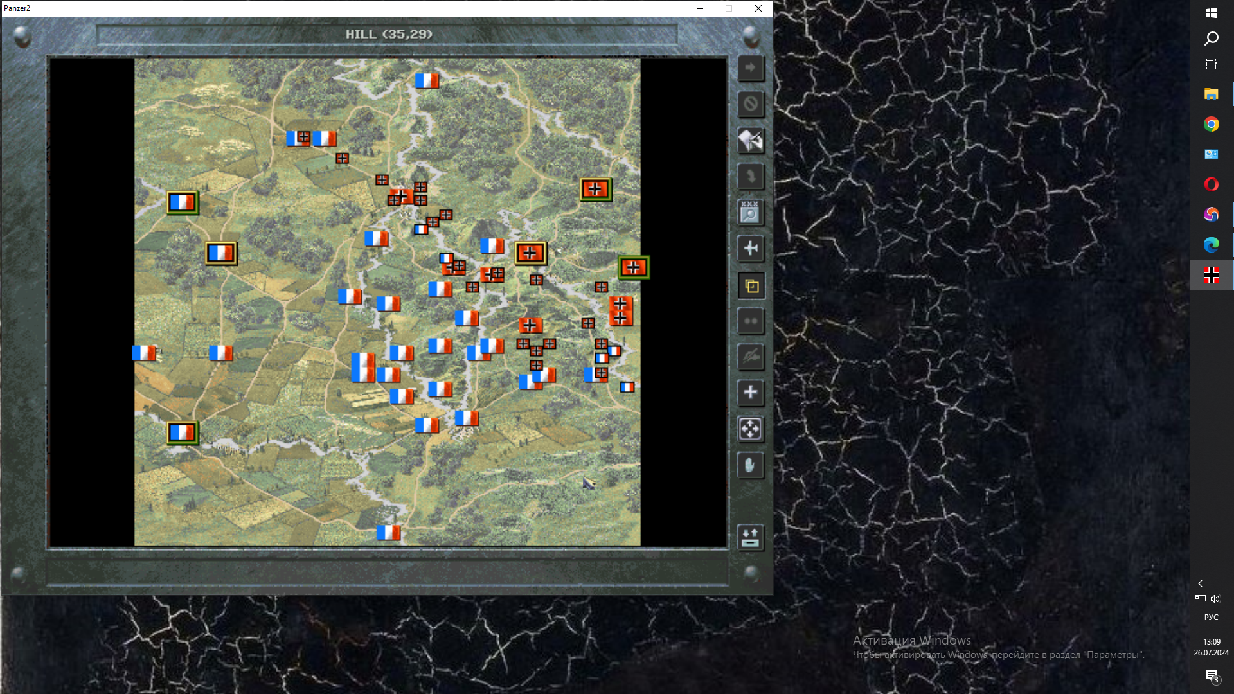Expand hidden system tray icons chevron
The image size is (1234, 694).
[1200, 583]
